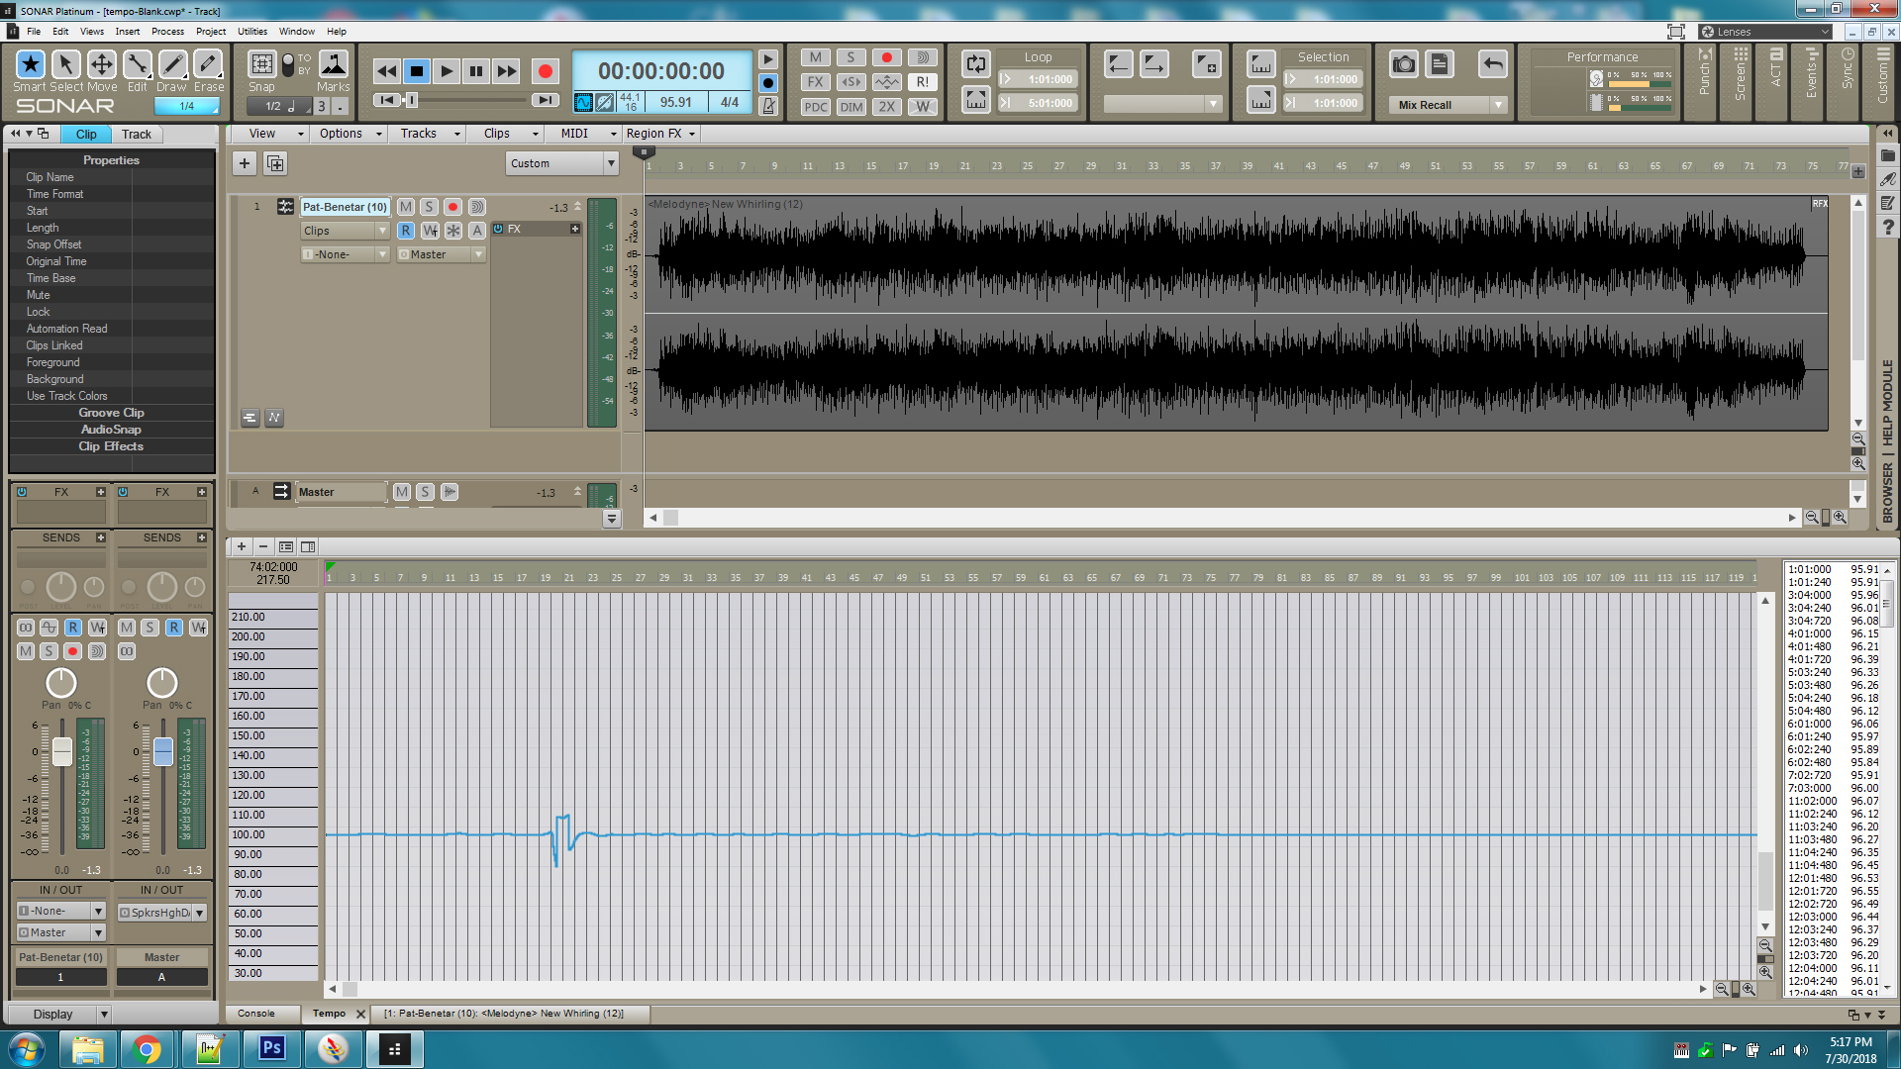Select the Draw tool

point(172,65)
